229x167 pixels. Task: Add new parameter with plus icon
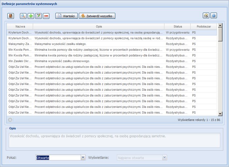pos(31,16)
